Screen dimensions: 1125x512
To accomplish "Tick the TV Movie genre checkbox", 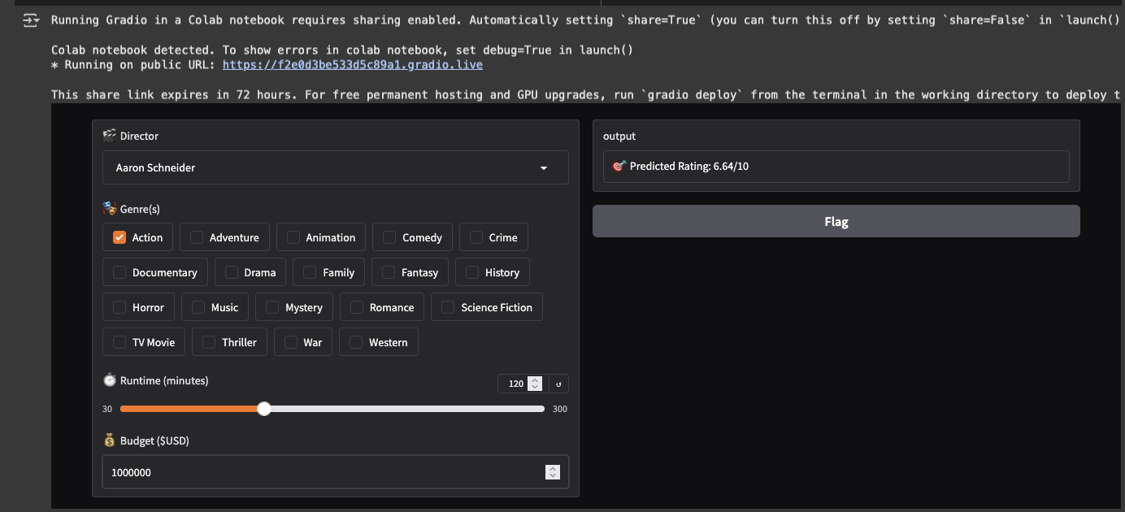I will pos(119,342).
